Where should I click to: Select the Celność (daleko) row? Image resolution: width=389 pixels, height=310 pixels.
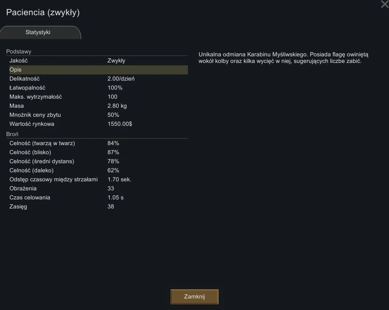tap(98, 170)
